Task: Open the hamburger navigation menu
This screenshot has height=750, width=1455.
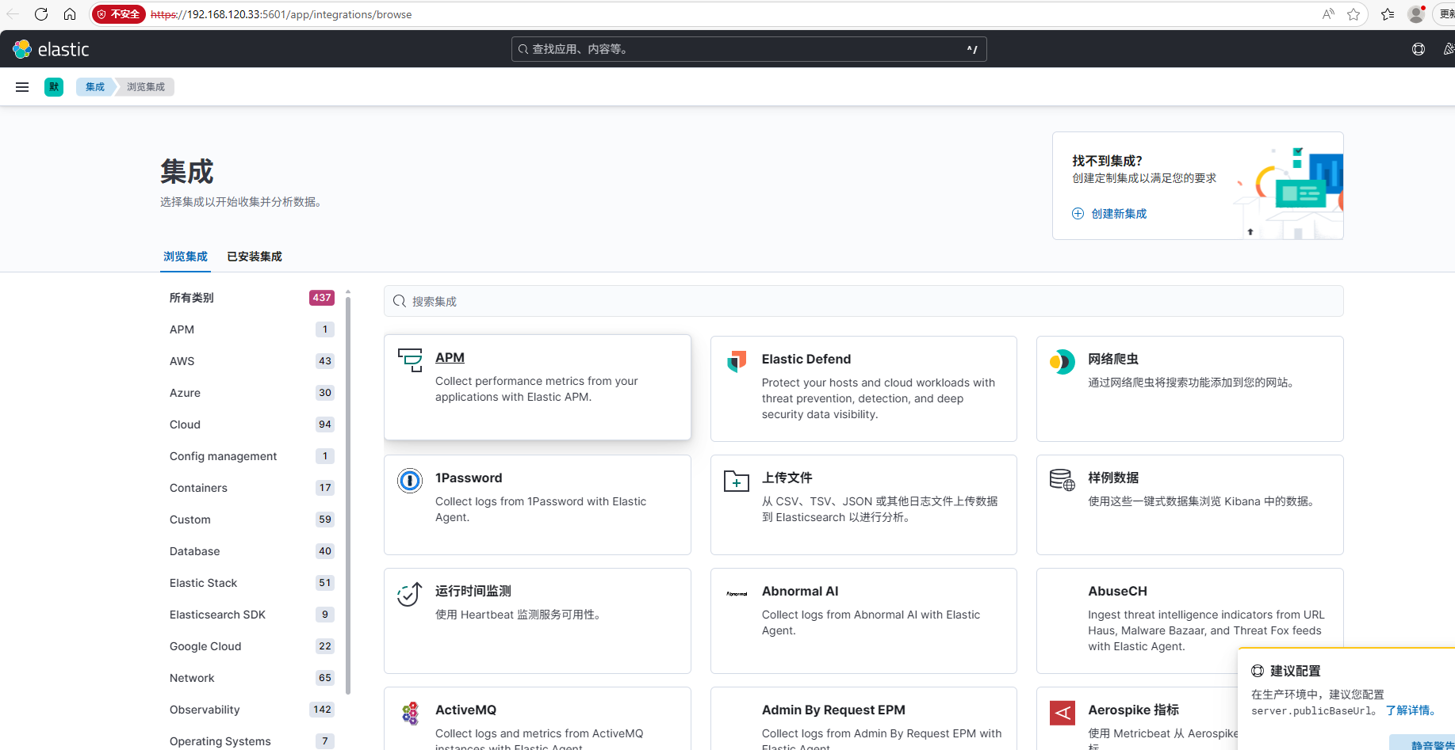Action: click(x=21, y=86)
